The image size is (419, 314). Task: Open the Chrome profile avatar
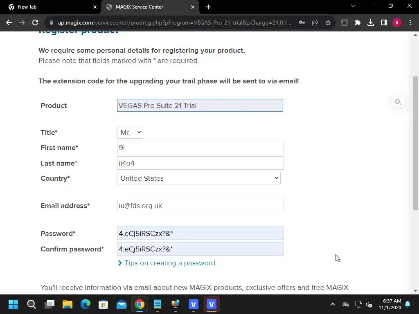click(x=397, y=23)
